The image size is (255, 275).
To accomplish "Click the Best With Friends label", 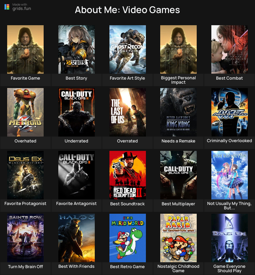I will [76, 266].
